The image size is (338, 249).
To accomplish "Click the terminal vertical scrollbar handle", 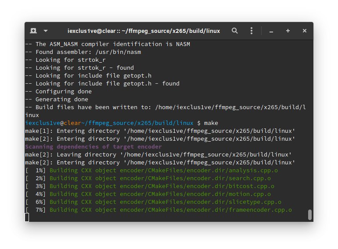I will [x=310, y=215].
